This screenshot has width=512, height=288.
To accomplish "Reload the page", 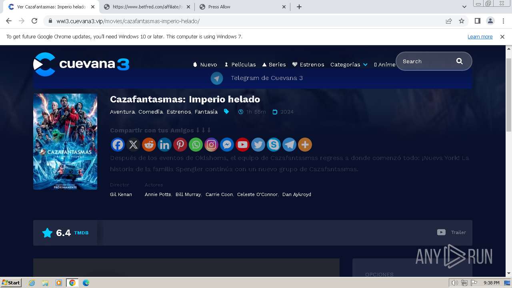I will [x=34, y=21].
